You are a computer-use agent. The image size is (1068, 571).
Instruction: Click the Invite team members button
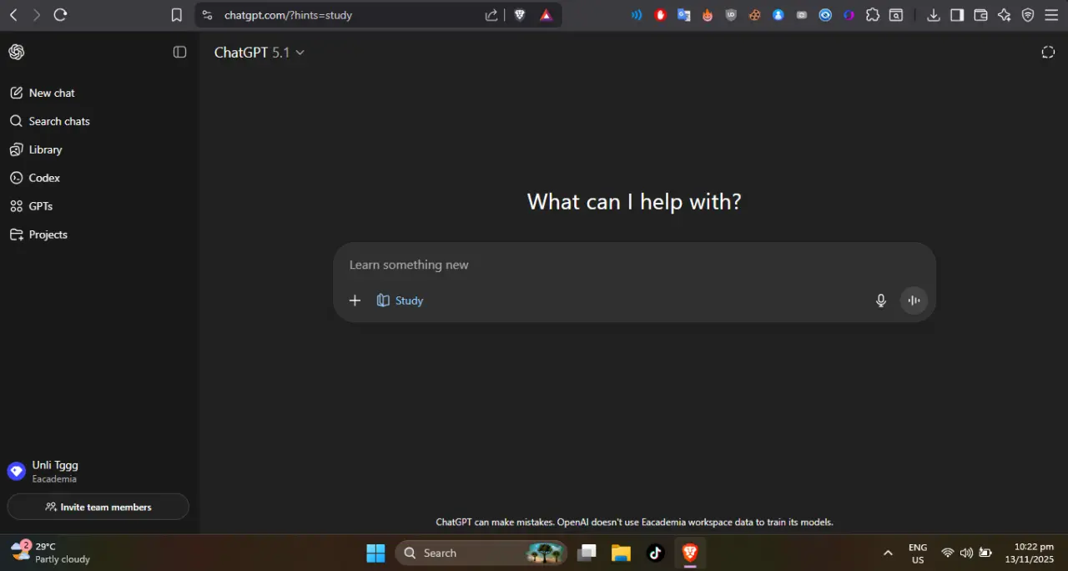pos(98,507)
